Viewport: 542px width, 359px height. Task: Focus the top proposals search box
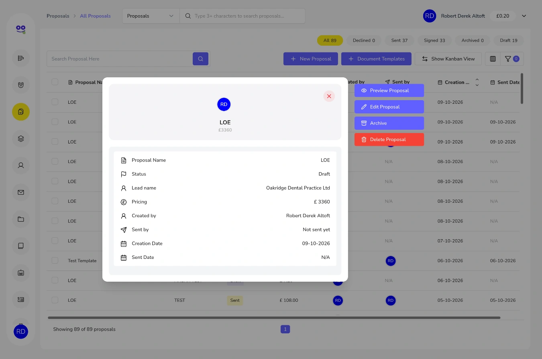pyautogui.click(x=242, y=16)
